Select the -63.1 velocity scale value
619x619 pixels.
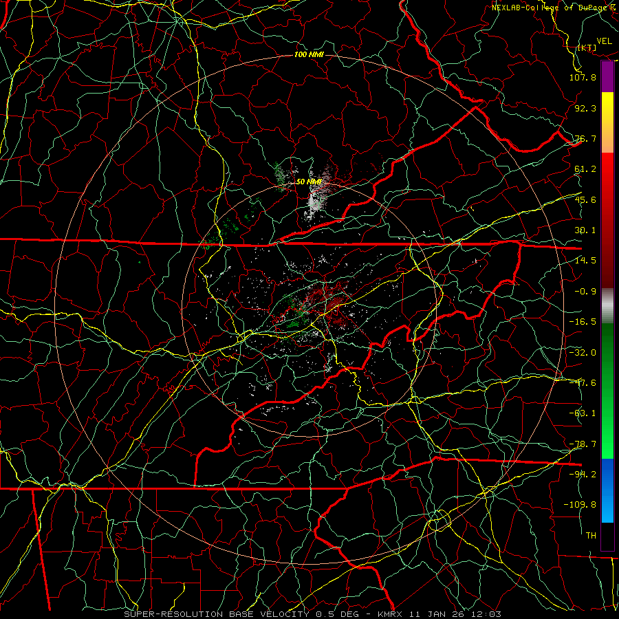coord(583,413)
